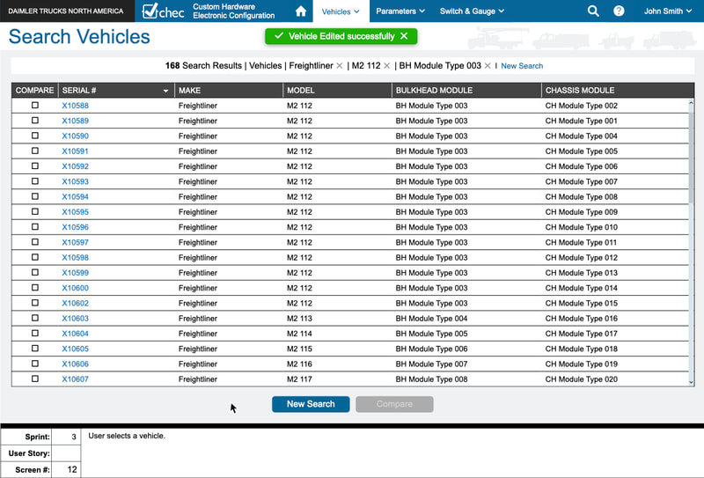Click the New Search link in filter bar

pos(522,66)
